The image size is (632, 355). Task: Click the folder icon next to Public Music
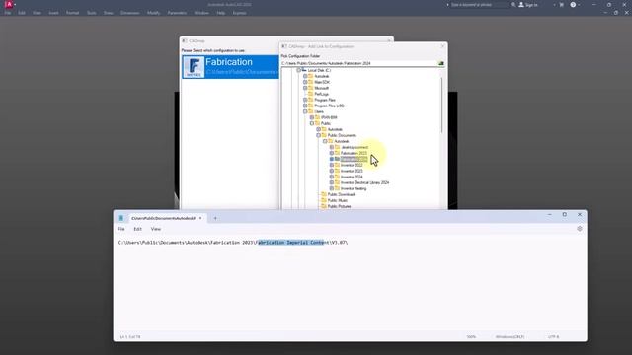pos(324,200)
